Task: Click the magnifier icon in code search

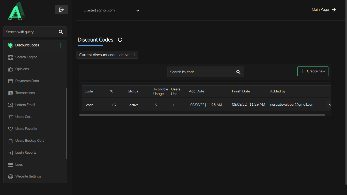Action: tap(238, 72)
